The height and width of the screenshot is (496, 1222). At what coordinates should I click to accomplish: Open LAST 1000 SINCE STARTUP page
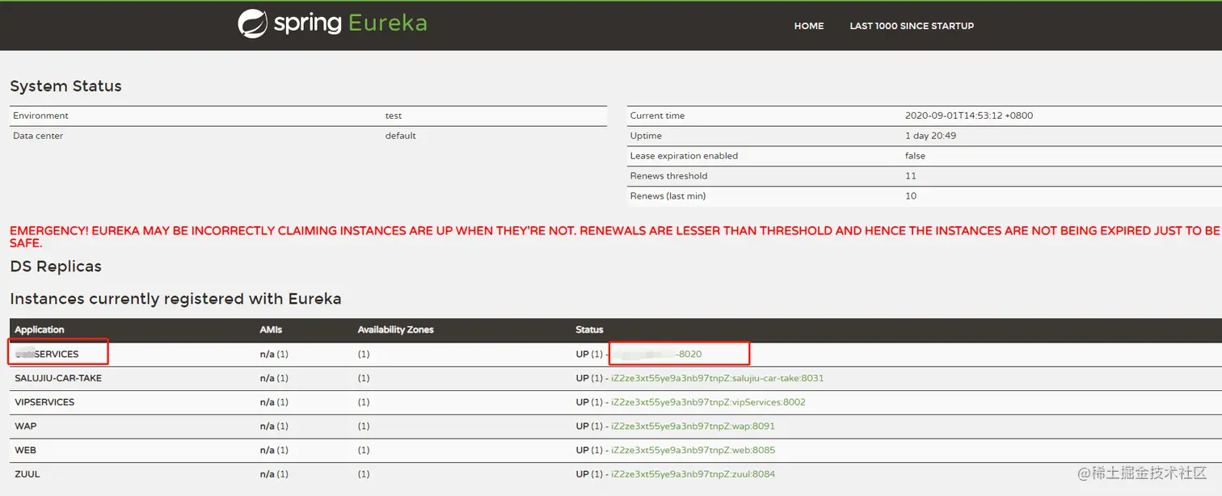pyautogui.click(x=912, y=26)
